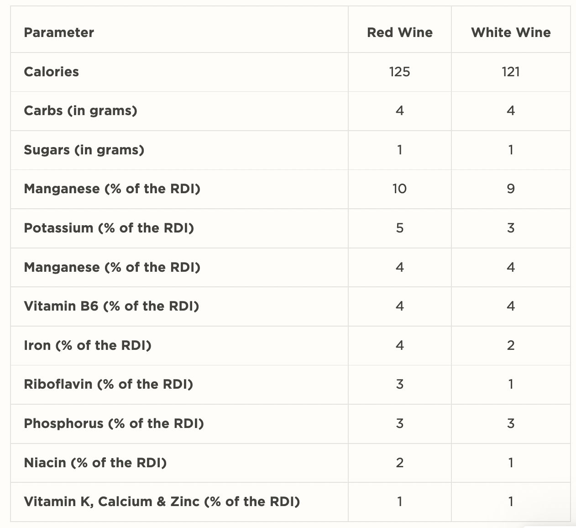The width and height of the screenshot is (576, 528).
Task: Select the Carbs (in grams) label
Action: (x=80, y=111)
